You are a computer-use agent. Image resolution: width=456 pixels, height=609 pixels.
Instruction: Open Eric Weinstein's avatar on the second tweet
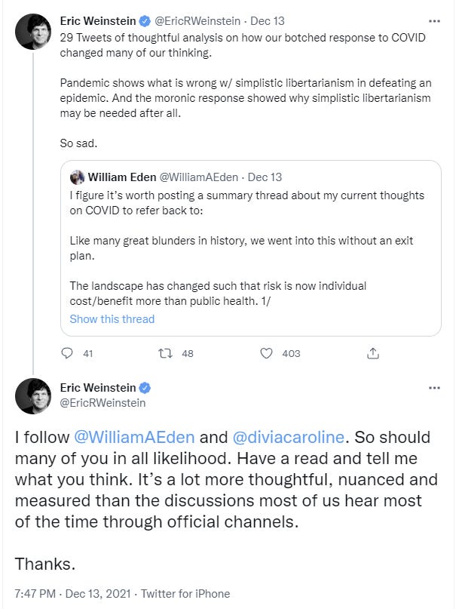(33, 395)
